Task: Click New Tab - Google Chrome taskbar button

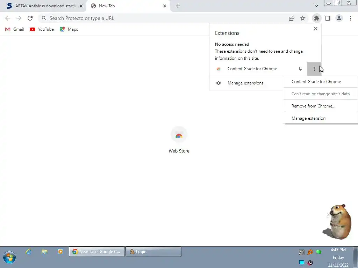Action: click(97, 252)
